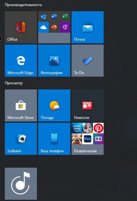Launch Outlook from the Office folder tile
The image size is (137, 201).
pos(43,17)
